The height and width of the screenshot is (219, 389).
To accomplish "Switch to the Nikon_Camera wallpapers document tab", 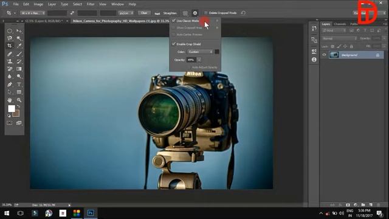I will [121, 21].
